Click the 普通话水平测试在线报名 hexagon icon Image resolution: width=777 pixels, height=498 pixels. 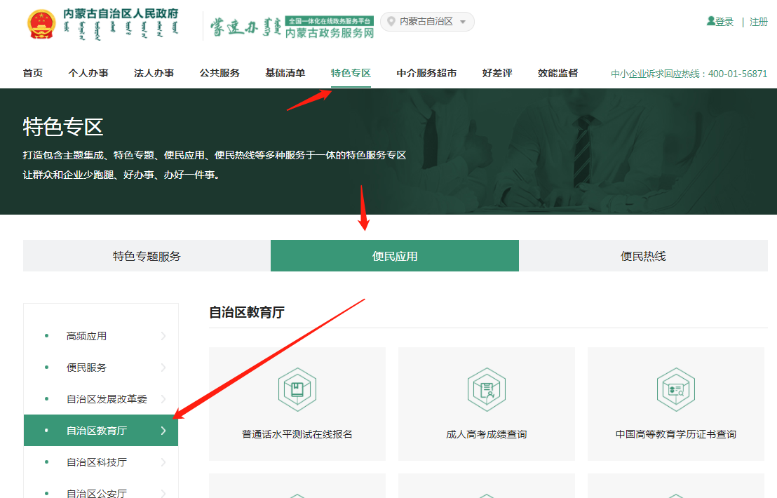[x=297, y=389]
